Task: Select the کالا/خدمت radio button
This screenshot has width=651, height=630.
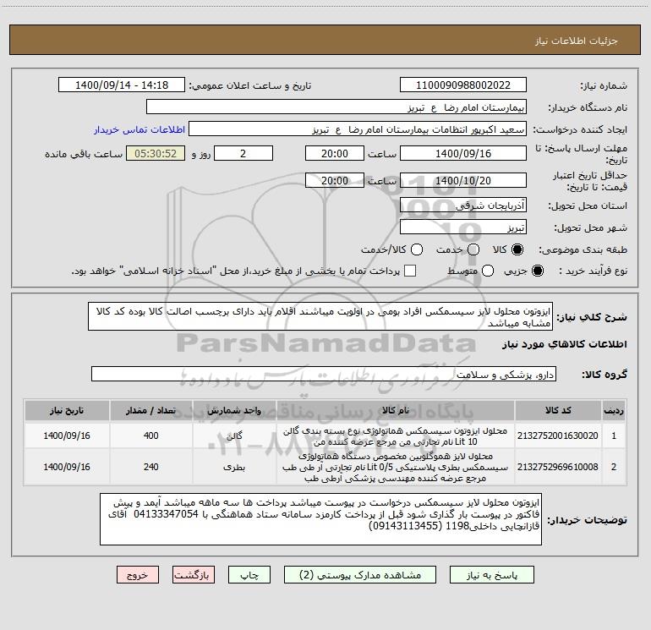Action: 417,249
